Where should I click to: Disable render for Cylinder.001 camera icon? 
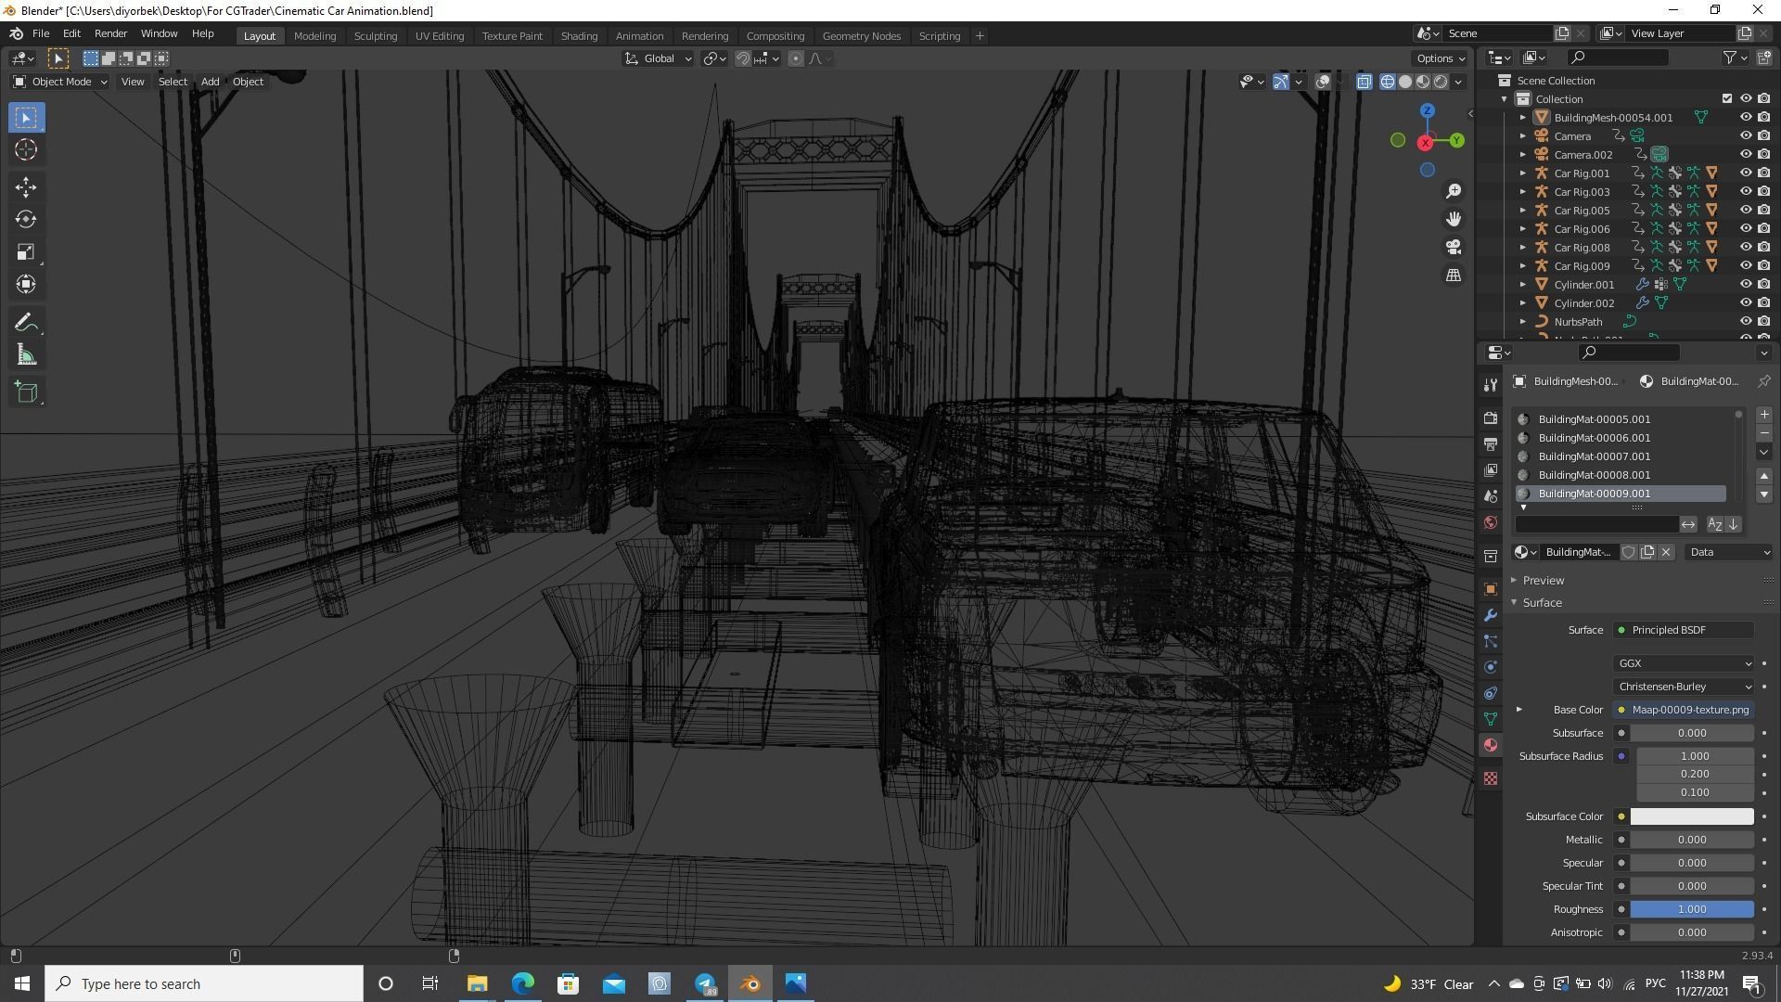tap(1763, 284)
